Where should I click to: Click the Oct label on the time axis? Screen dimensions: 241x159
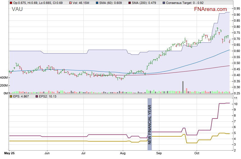click(197, 153)
